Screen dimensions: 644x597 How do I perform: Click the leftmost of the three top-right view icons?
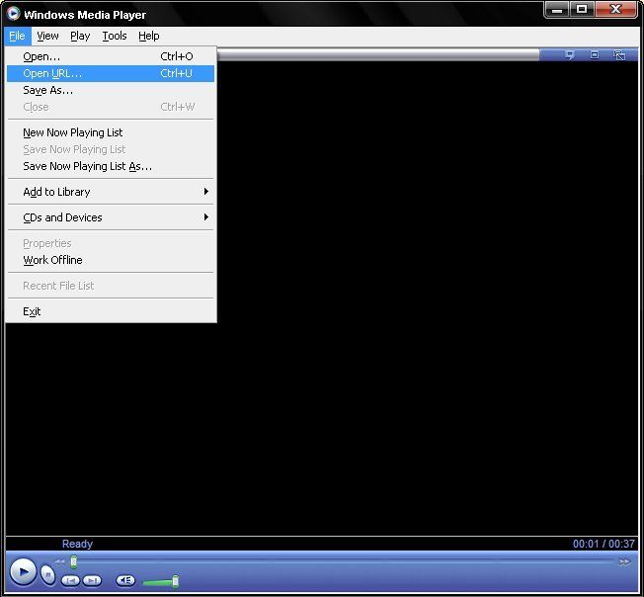click(571, 55)
